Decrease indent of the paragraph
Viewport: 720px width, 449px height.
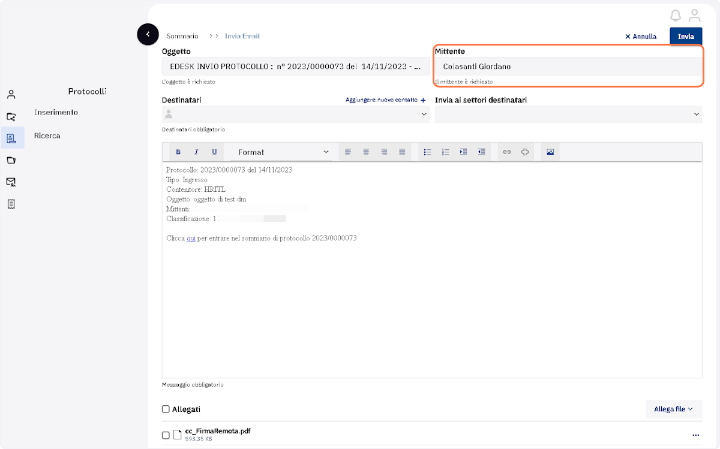pos(481,152)
